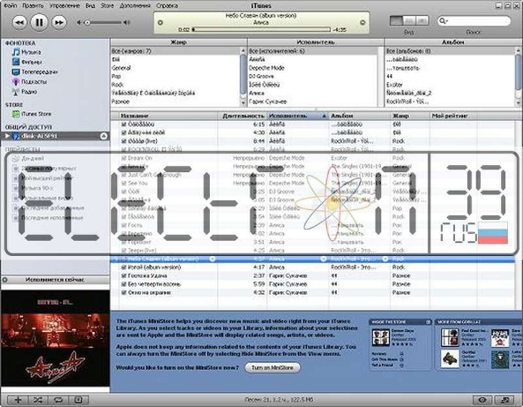The width and height of the screenshot is (523, 407).
Task: Click arrow link next to selected track artist
Action: coord(323,259)
